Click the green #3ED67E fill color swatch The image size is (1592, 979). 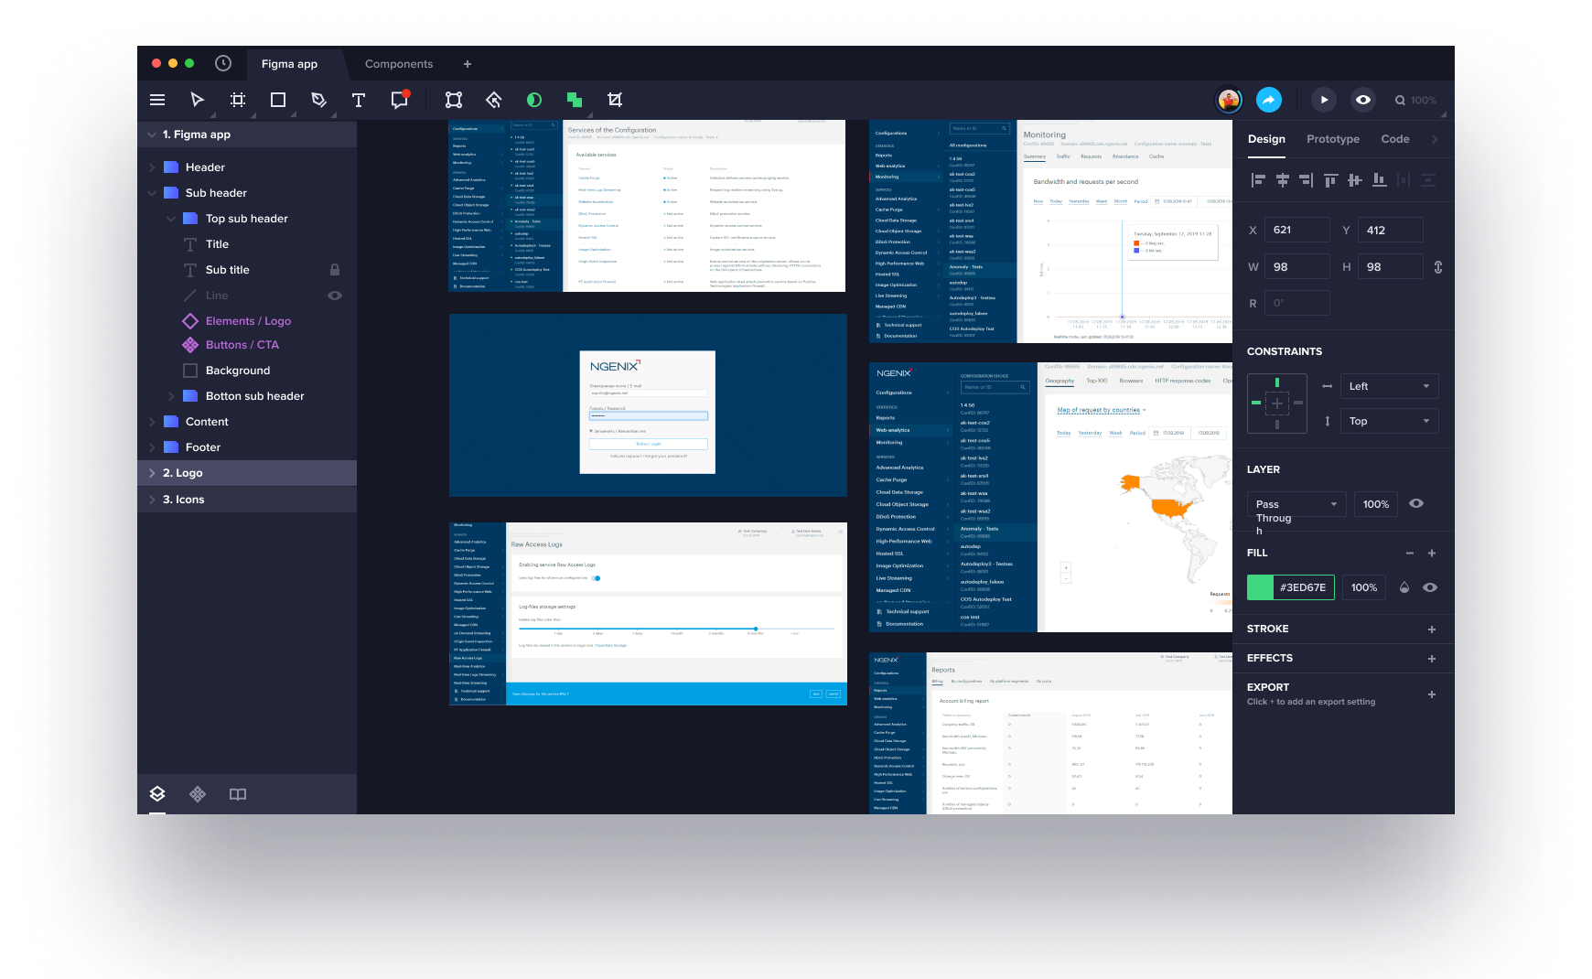(1258, 586)
